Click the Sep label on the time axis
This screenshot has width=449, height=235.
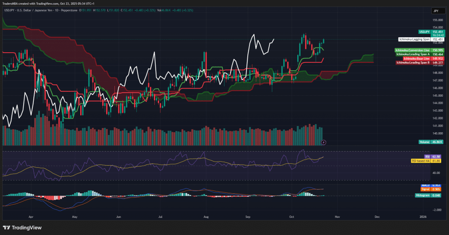coord(248,217)
